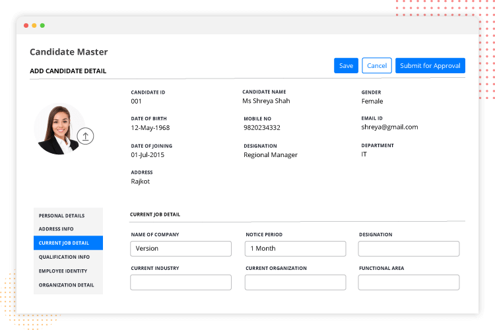Go to the Employee Identity tab
Screen dimensions: 495x330
[63, 271]
